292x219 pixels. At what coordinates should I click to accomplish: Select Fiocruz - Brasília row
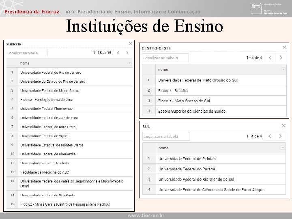point(214,90)
